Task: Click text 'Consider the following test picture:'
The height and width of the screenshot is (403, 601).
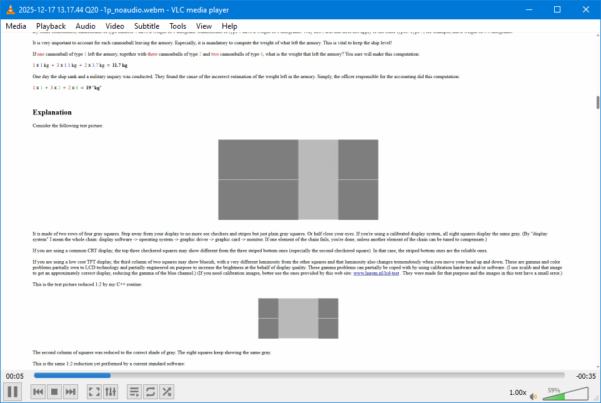Action: tap(68, 126)
